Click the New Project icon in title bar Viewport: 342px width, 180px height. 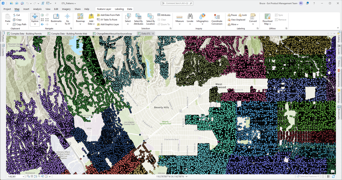pos(11,3)
